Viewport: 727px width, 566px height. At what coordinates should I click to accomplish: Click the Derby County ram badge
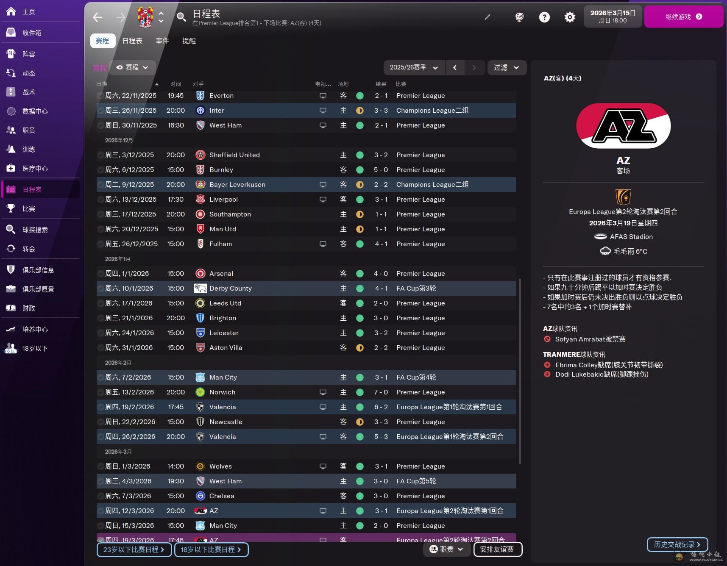coord(201,289)
